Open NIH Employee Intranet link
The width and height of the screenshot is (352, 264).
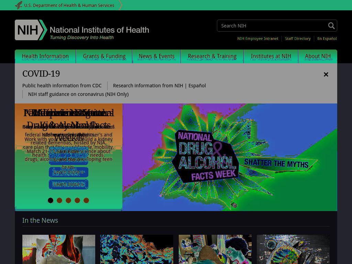coord(258,38)
